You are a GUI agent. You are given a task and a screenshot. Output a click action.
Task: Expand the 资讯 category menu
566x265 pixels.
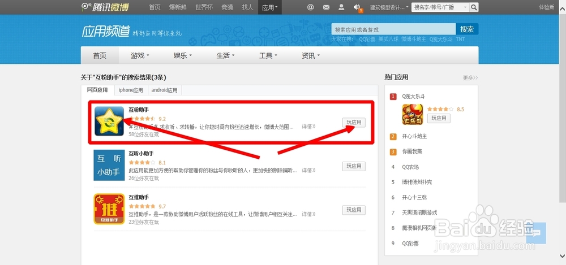click(310, 55)
